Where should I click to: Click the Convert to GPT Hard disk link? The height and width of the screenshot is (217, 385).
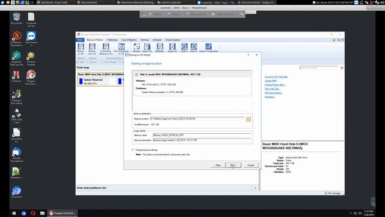(x=276, y=77)
